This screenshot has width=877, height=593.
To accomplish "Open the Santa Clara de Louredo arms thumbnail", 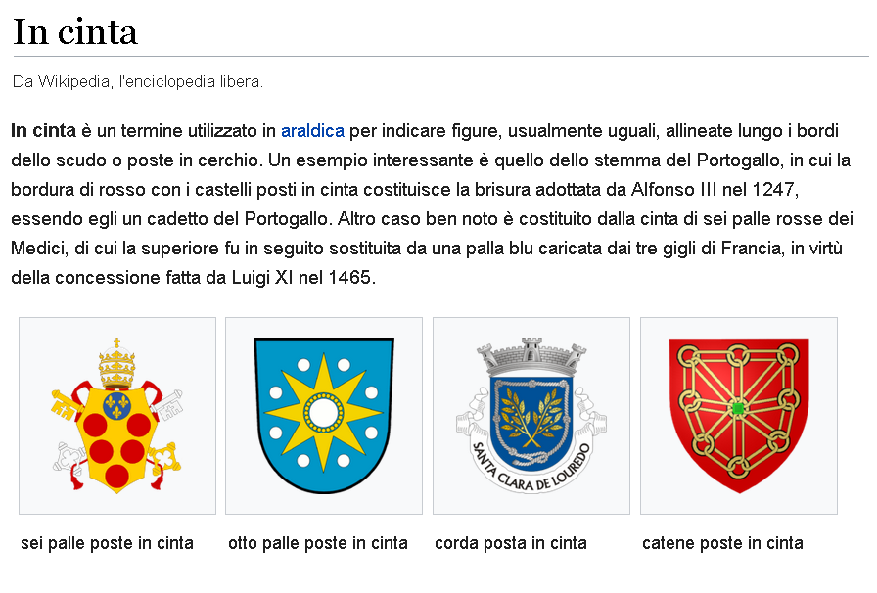I will (531, 416).
